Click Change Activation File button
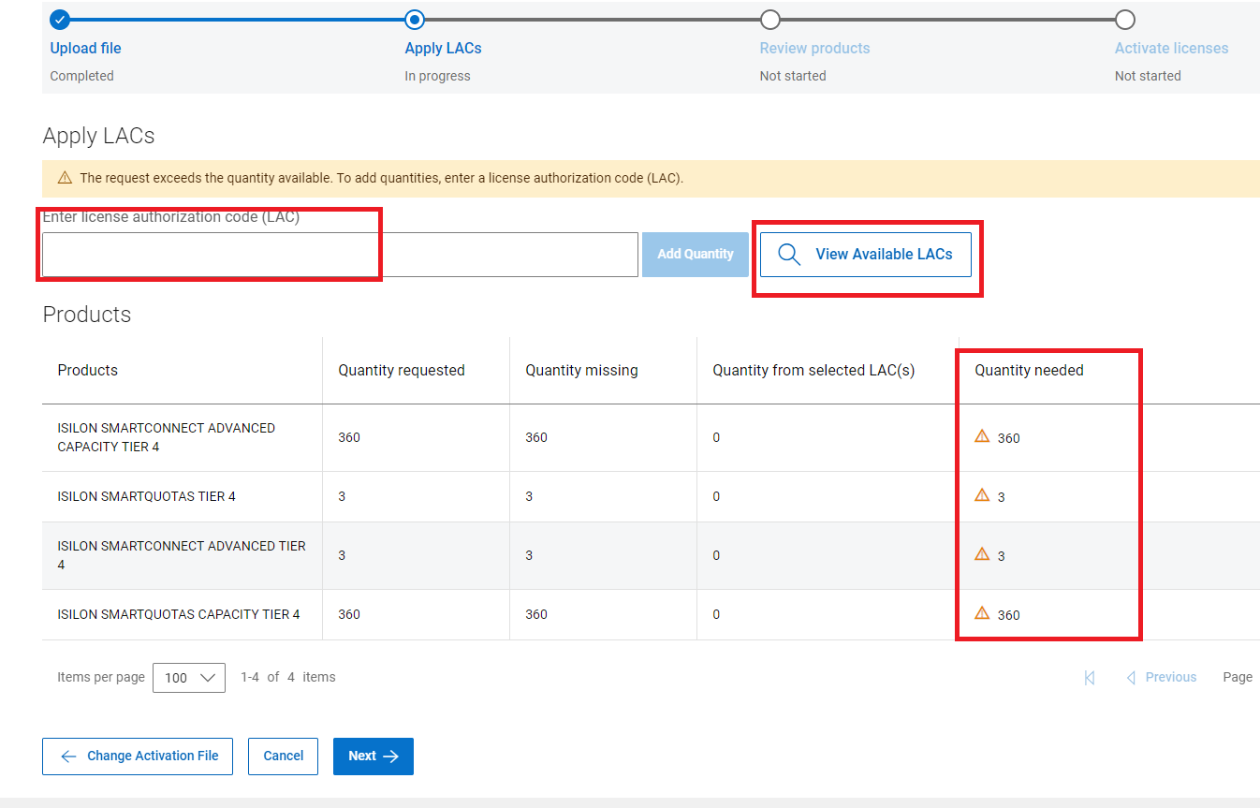 [x=138, y=757]
